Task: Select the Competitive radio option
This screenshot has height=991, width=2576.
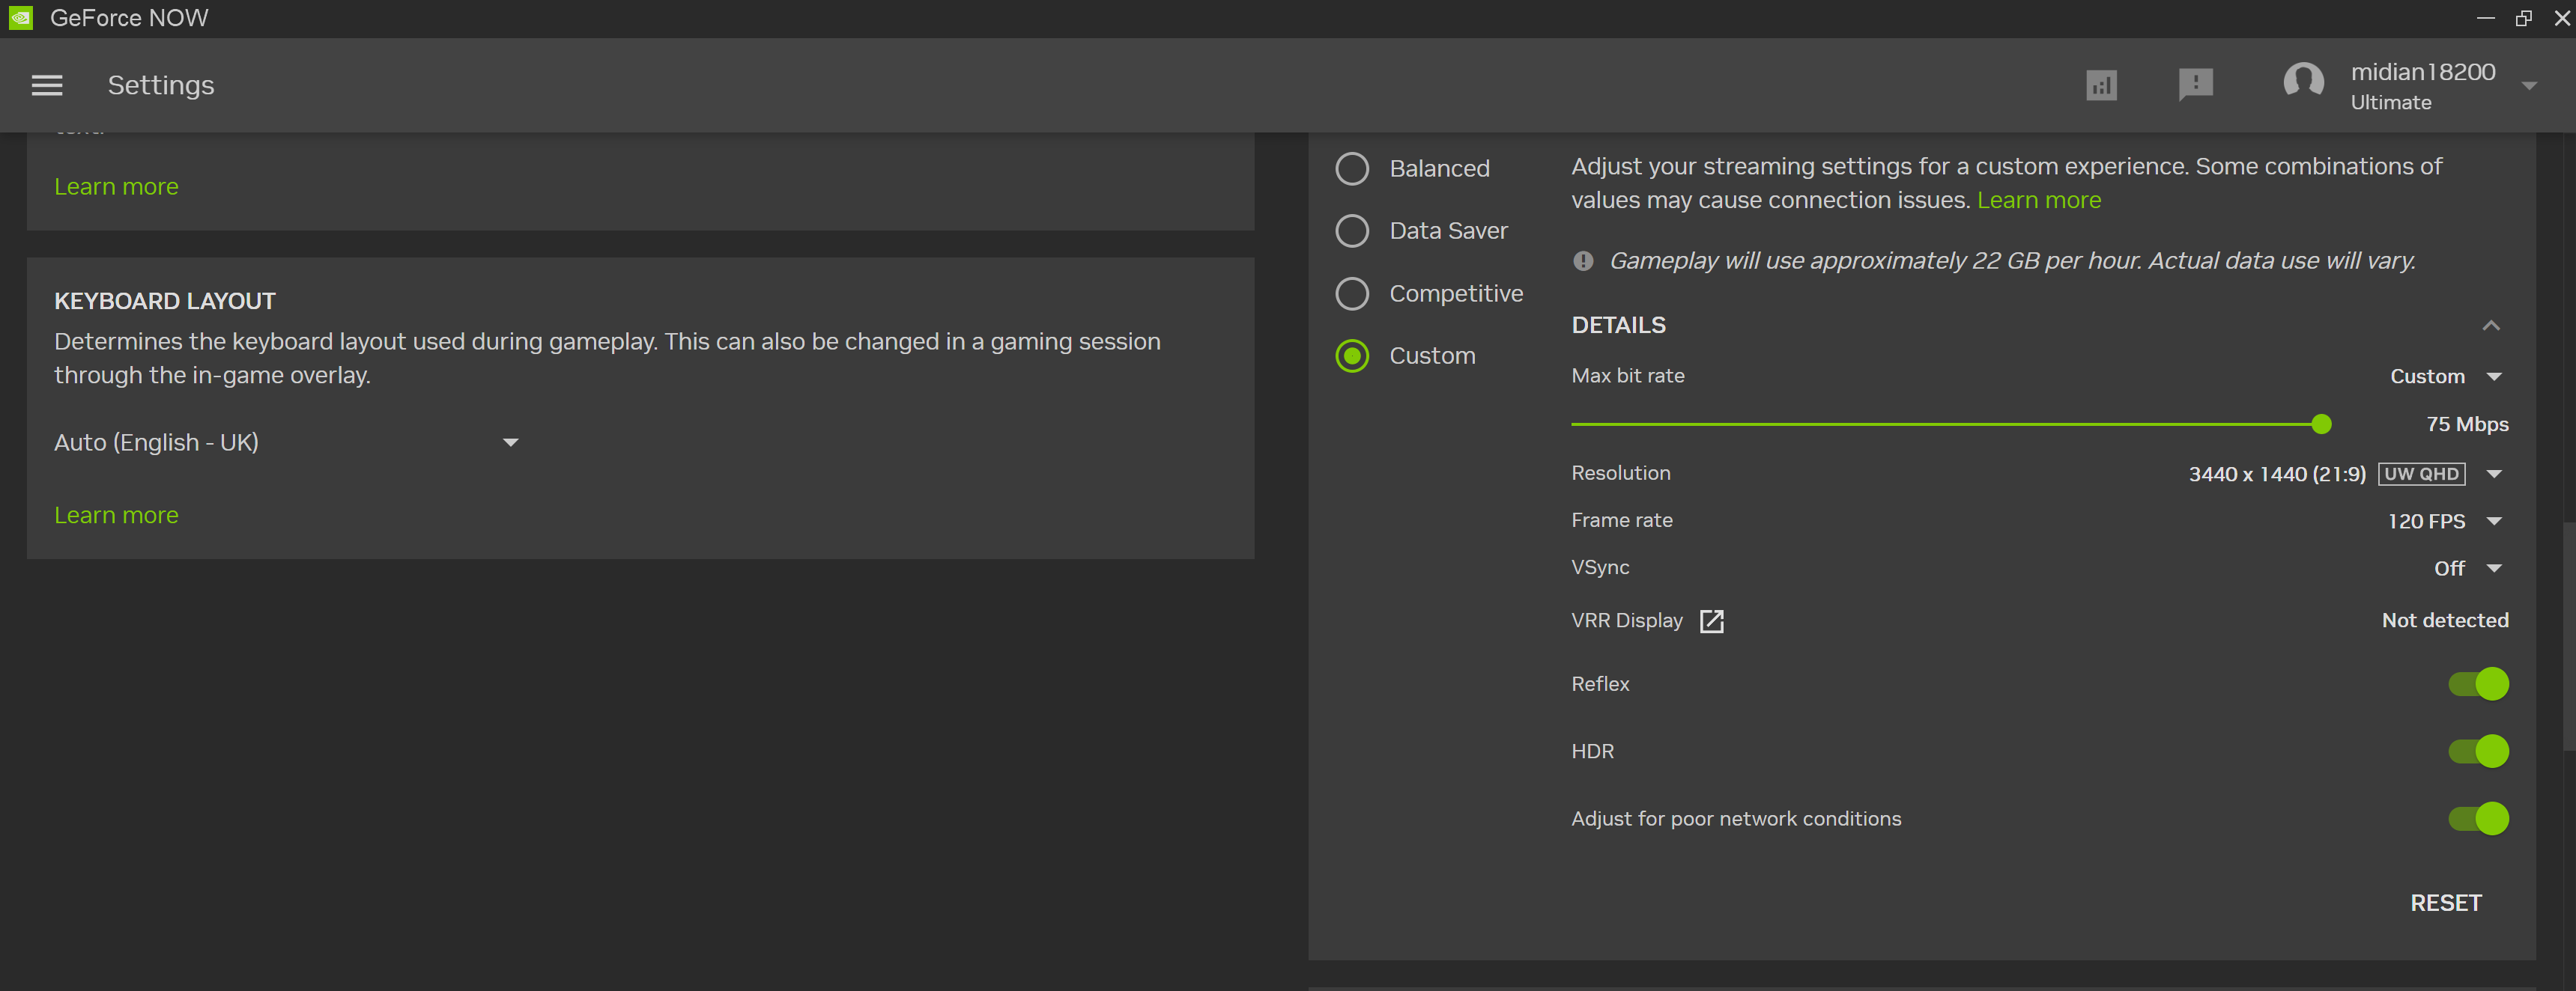Action: tap(1352, 293)
